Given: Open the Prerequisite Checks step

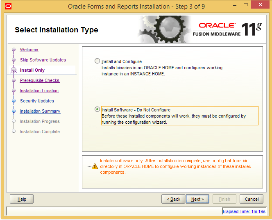Looking at the screenshot, I should pyautogui.click(x=40, y=80).
